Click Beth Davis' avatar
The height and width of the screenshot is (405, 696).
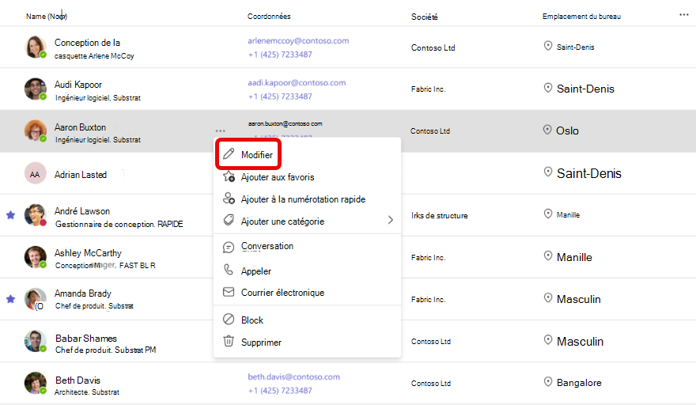(35, 383)
